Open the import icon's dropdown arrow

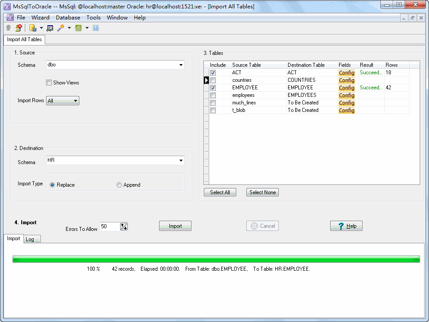[41, 28]
